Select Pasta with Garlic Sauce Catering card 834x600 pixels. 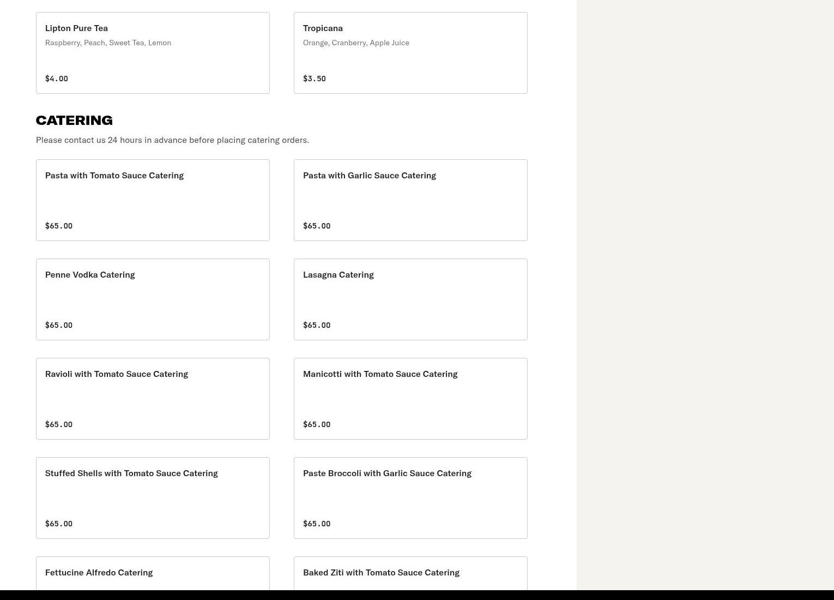click(410, 200)
